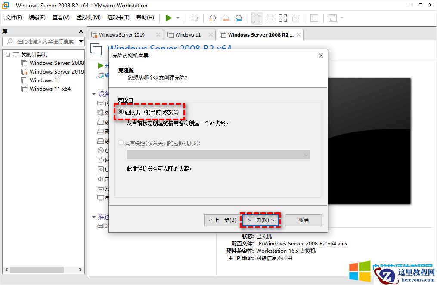The height and width of the screenshot is (285, 437).
Task: Open the snapshot selection combo box
Action: coord(218,155)
